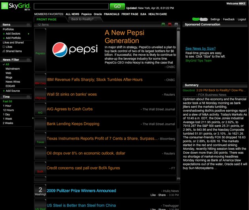Select the 12 Hours time range

8,110
